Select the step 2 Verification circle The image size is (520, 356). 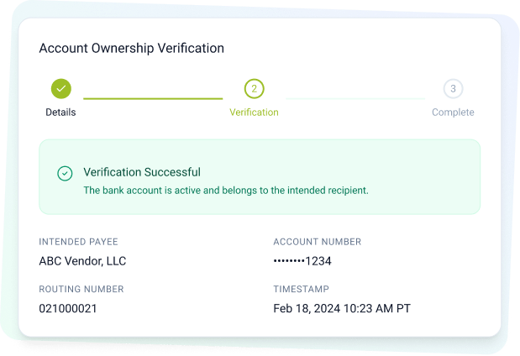pos(254,88)
